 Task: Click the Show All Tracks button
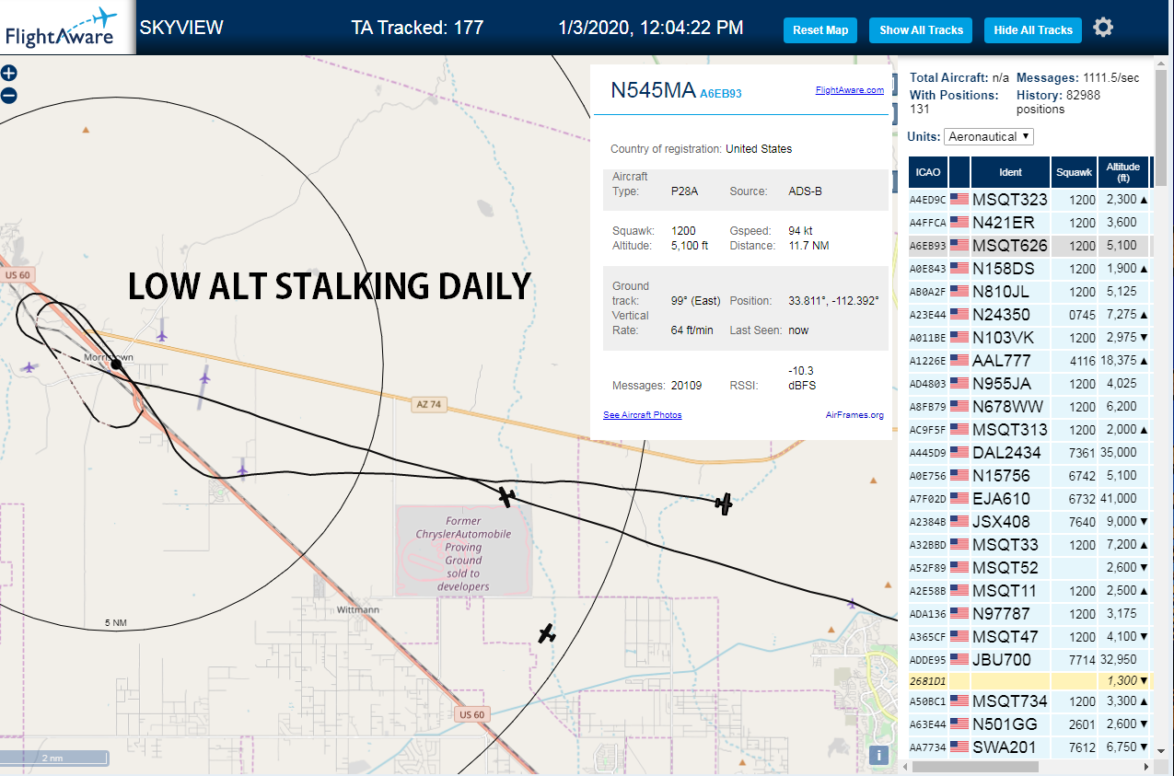click(921, 30)
